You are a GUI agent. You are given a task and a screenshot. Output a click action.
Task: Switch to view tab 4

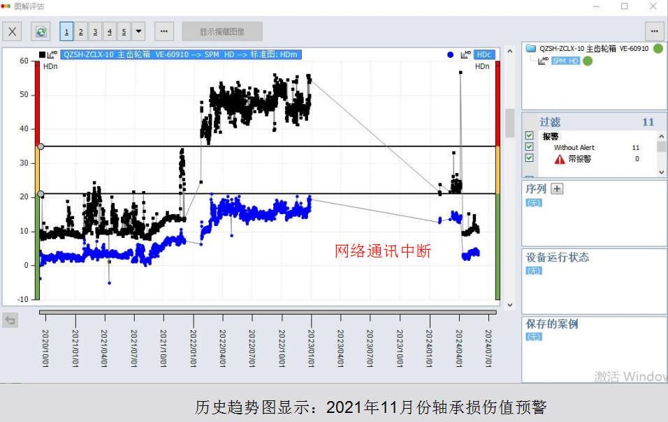click(x=110, y=31)
